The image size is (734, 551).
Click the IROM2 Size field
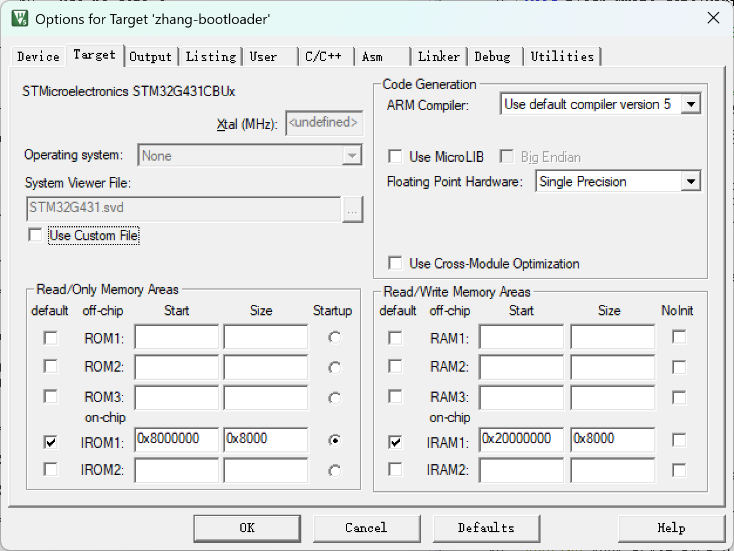[266, 470]
